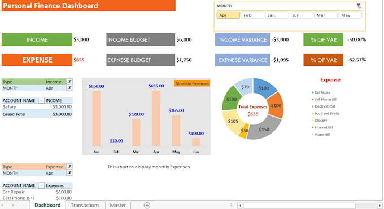The height and width of the screenshot is (209, 384).
Task: Click the Monthly Expenses chart title
Action: [x=192, y=83]
